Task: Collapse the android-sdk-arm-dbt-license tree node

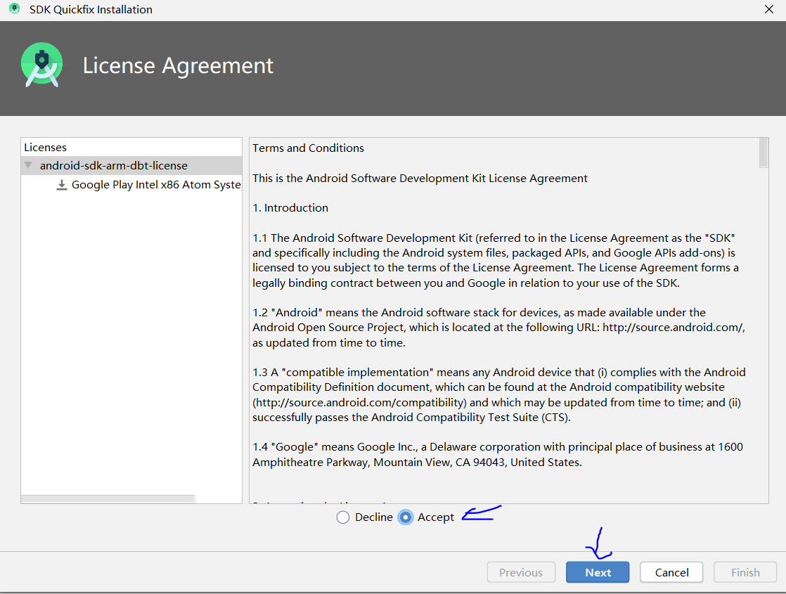Action: [x=29, y=165]
